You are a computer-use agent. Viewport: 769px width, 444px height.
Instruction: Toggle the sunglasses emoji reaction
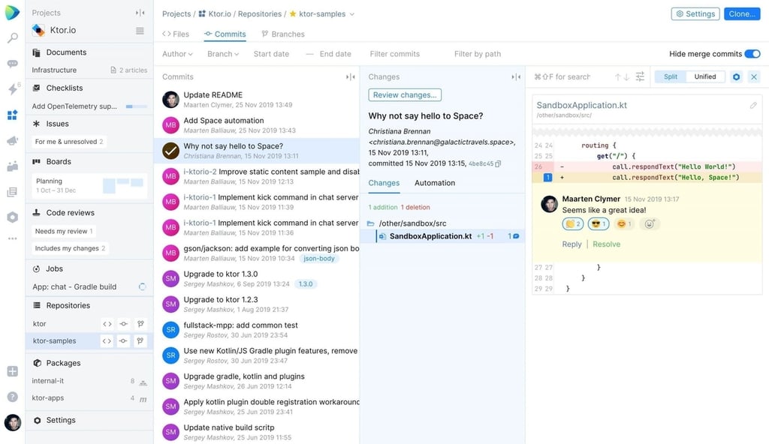(599, 224)
